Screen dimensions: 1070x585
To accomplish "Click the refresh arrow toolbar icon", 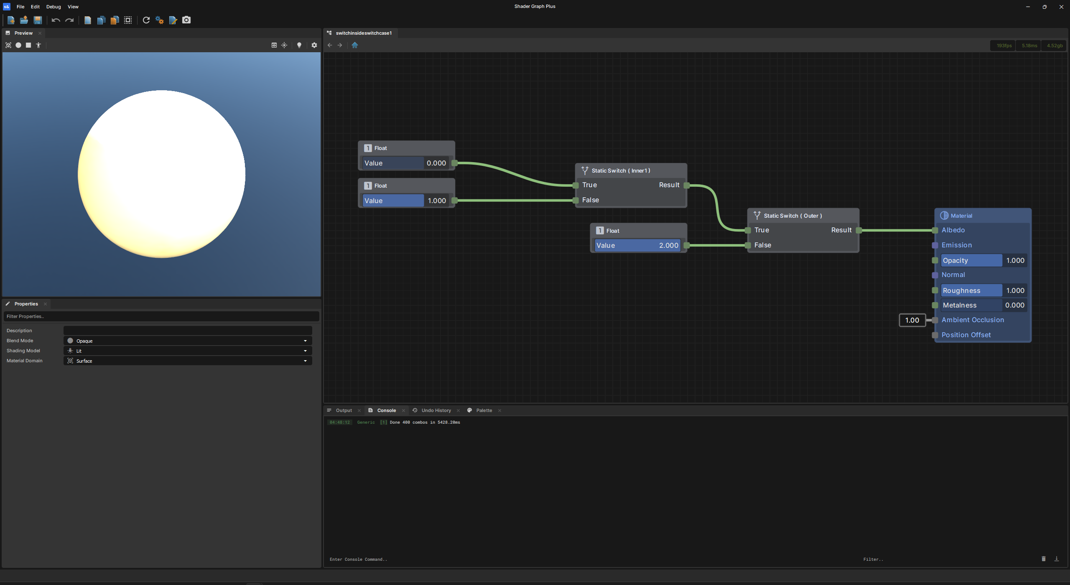I will (x=146, y=20).
